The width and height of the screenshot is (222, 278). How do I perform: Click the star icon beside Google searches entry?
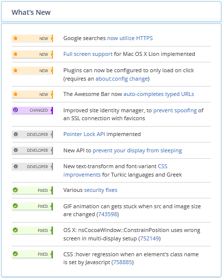tap(16, 38)
